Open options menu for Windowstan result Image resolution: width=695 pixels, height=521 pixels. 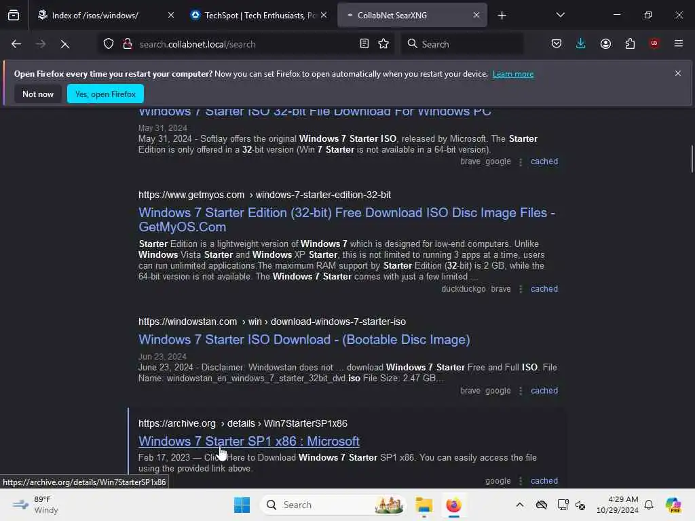point(521,391)
